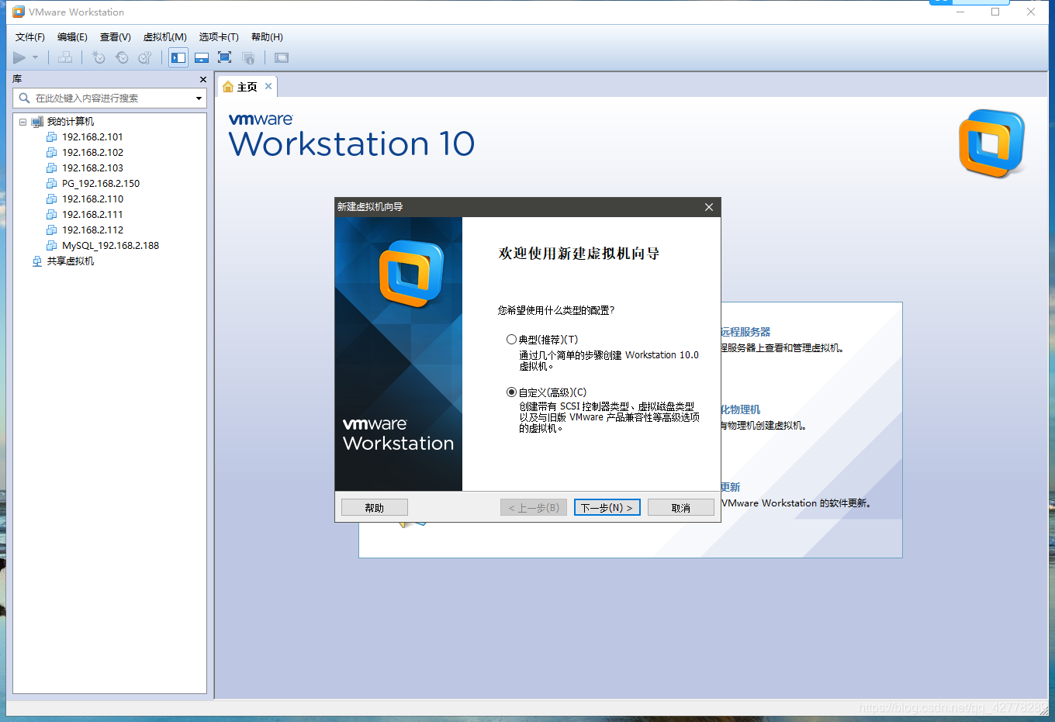Image resolution: width=1055 pixels, height=722 pixels.
Task: Click the Unity mode toolbar icon
Action: (x=248, y=57)
